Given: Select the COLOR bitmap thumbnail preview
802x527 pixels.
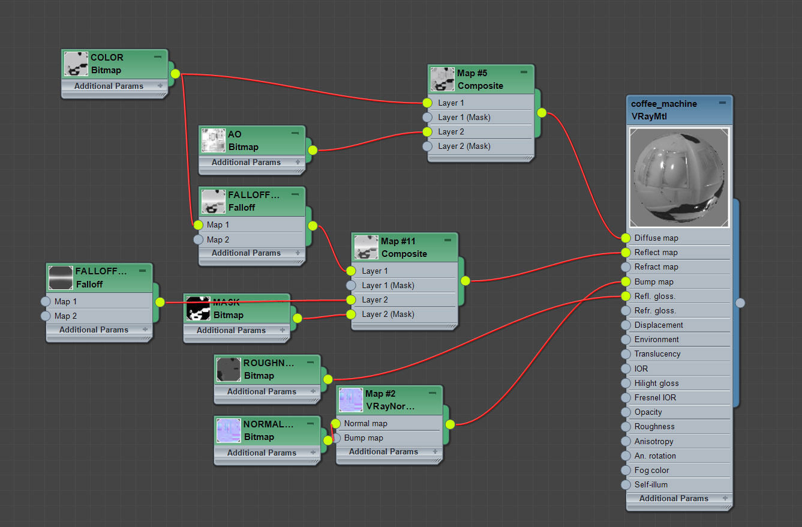Looking at the screenshot, I should point(76,64).
